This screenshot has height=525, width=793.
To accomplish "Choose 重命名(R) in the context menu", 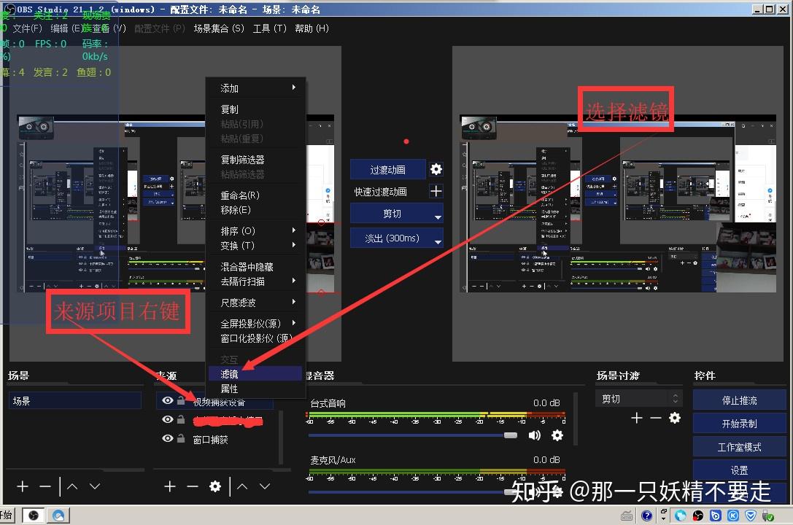I will point(255,195).
